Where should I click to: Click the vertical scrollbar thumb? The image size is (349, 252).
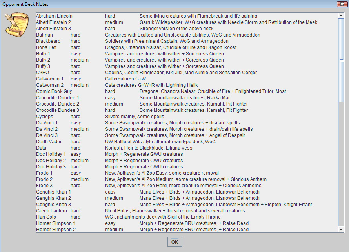pos(341,60)
